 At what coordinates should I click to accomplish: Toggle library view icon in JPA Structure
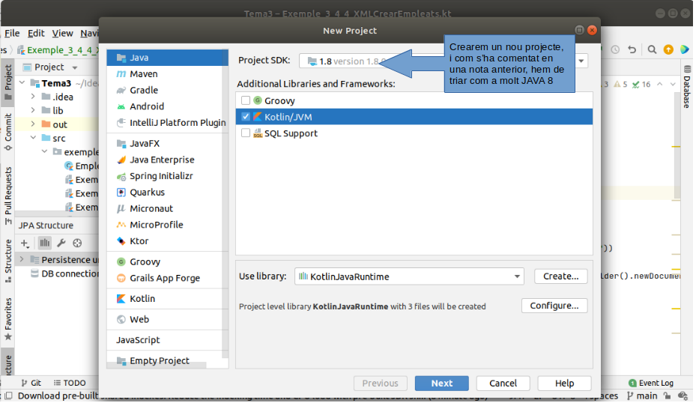pyautogui.click(x=45, y=243)
